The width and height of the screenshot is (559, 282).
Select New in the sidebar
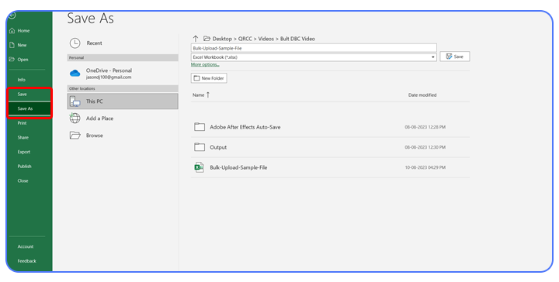point(22,45)
